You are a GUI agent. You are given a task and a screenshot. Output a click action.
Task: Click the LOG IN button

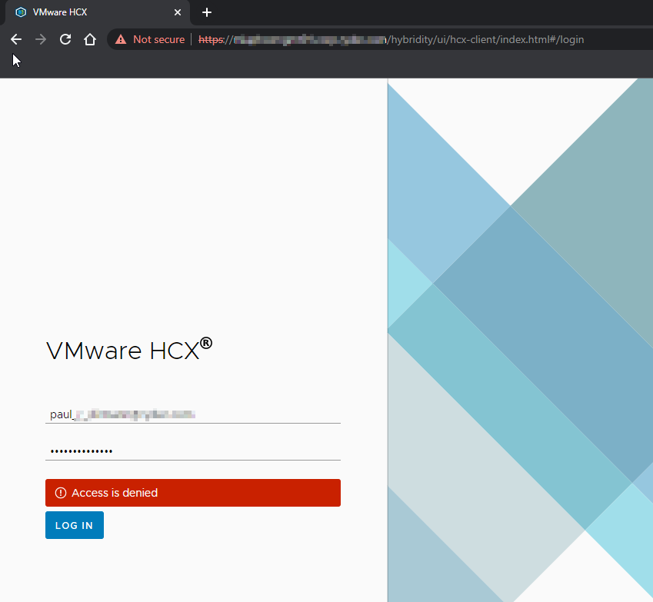point(75,525)
